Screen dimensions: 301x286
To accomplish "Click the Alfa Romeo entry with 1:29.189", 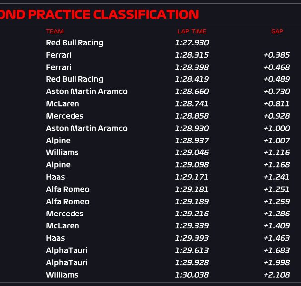I will tap(68, 202).
